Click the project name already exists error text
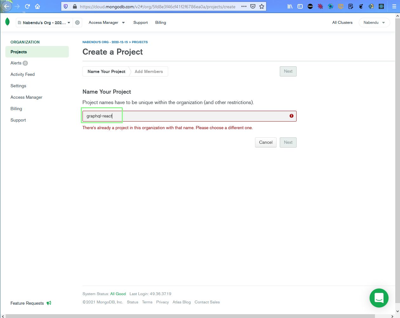Viewport: 400px width, 318px height. pos(167,128)
